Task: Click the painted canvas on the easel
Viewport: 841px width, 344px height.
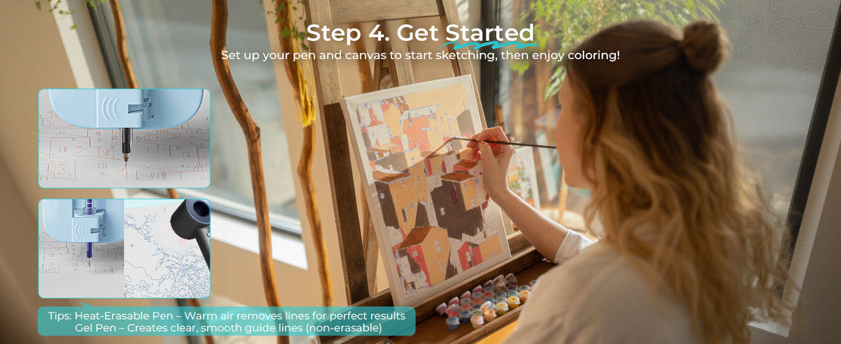Action: 425,189
